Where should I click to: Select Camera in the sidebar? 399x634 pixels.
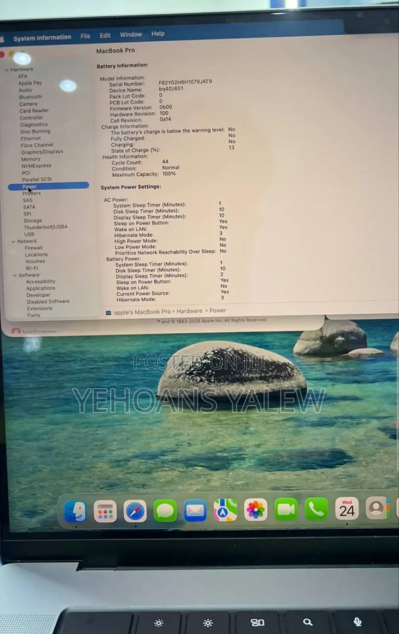(28, 104)
